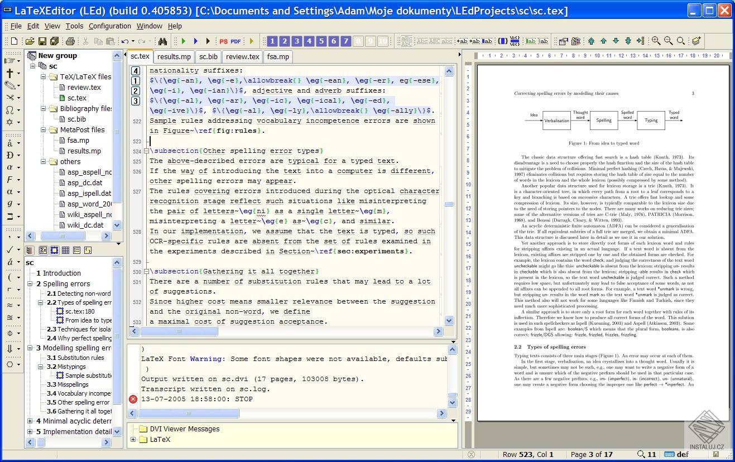Click the zoom-in magnifier toolbar icon
Image resolution: width=735 pixels, height=462 pixels.
(656, 41)
